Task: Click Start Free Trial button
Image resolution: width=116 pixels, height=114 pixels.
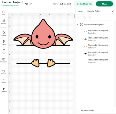Action: click(x=84, y=4)
